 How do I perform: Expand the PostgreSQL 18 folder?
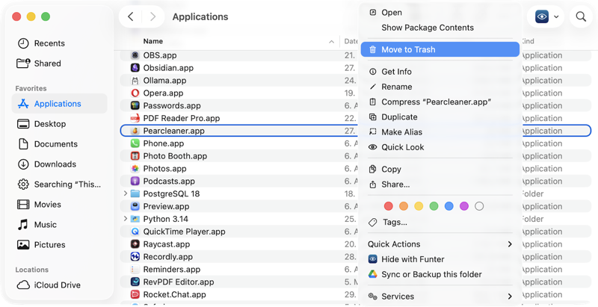click(x=125, y=193)
